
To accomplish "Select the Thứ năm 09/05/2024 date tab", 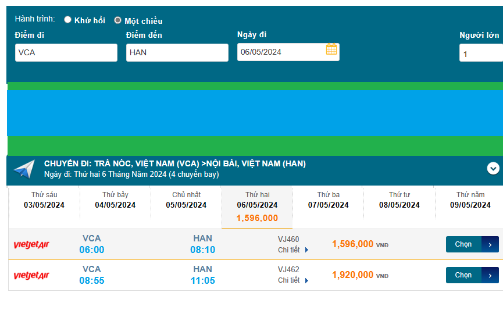I will click(470, 200).
